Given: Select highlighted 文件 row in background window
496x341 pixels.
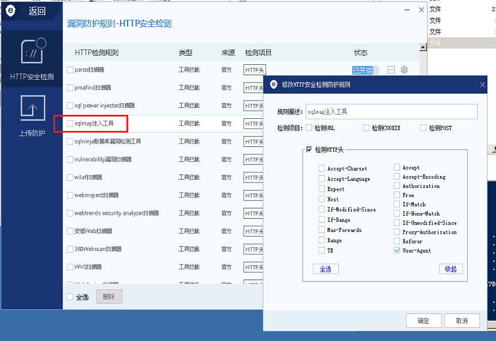Looking at the screenshot, I should click(462, 43).
